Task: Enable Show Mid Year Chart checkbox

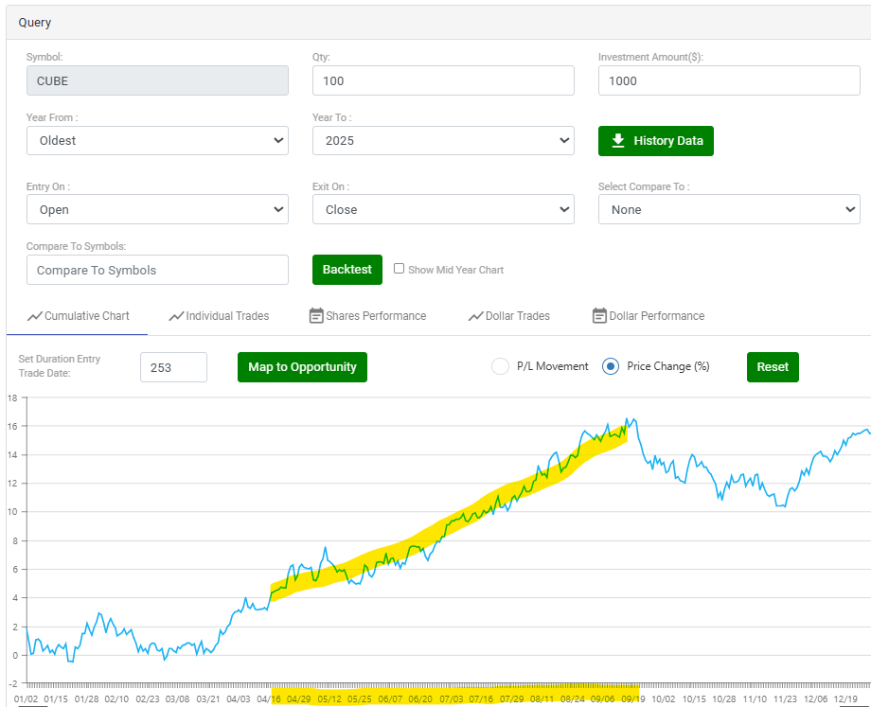Action: click(x=400, y=269)
